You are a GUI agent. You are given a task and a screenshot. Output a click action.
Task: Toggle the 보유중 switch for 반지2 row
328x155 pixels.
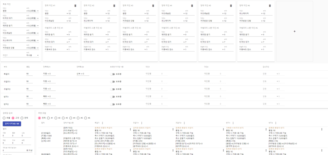point(113,104)
